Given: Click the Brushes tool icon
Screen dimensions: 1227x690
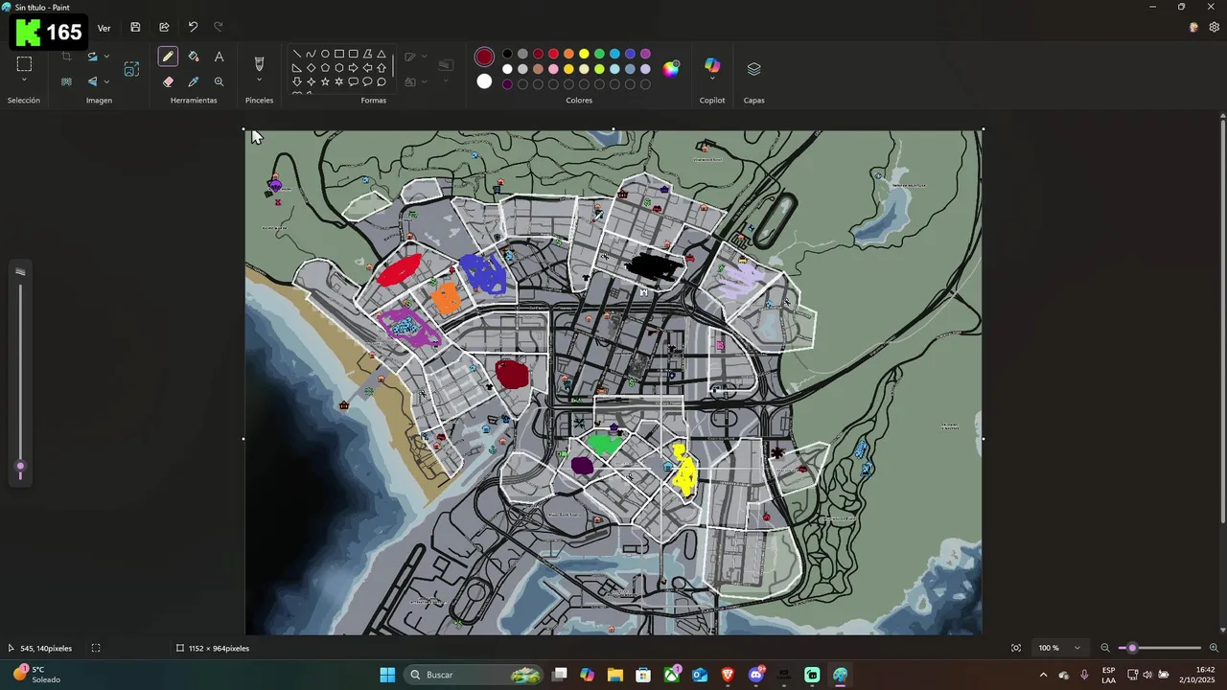Looking at the screenshot, I should point(259,63).
